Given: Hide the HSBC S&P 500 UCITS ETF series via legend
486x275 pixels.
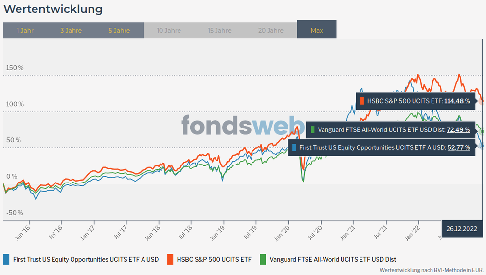Looking at the screenshot, I should (x=214, y=259).
